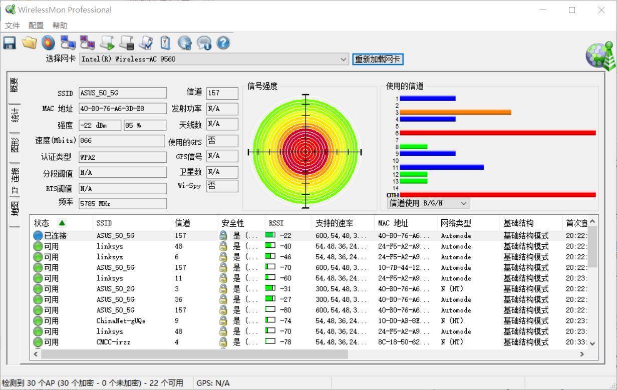Open the 文件 menu
The height and width of the screenshot is (390, 617).
(x=13, y=25)
